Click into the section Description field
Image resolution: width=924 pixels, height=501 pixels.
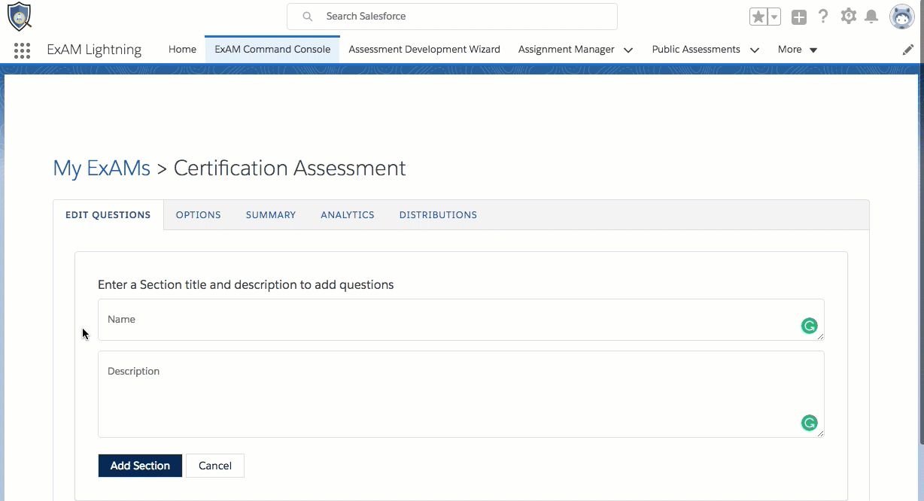pos(460,394)
